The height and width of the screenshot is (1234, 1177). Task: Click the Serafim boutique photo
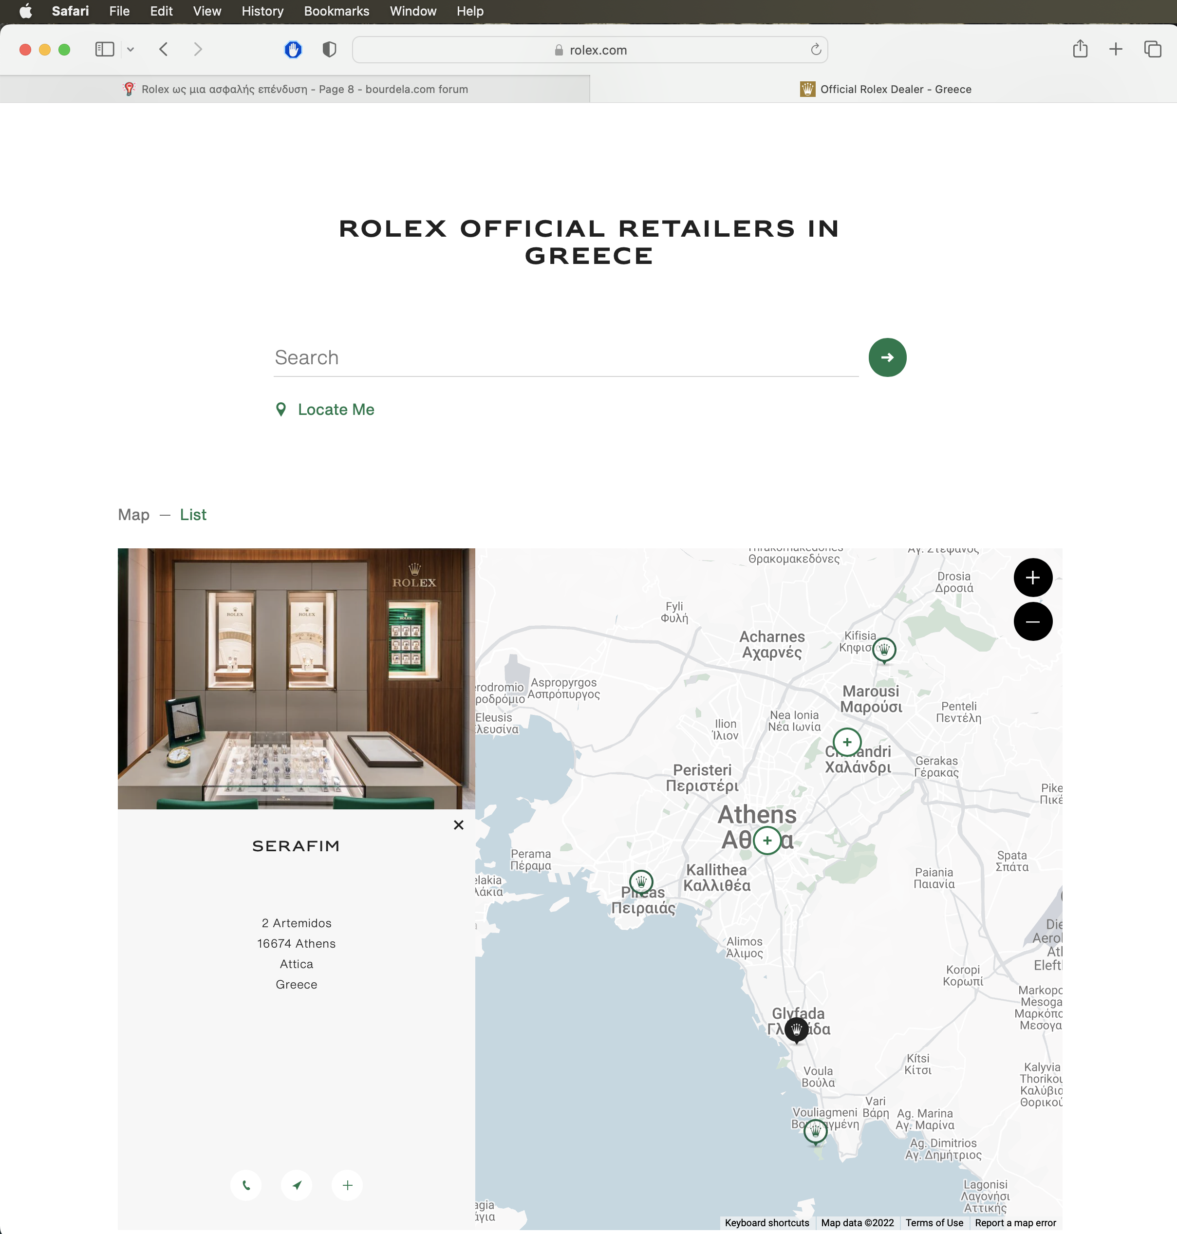click(x=296, y=679)
